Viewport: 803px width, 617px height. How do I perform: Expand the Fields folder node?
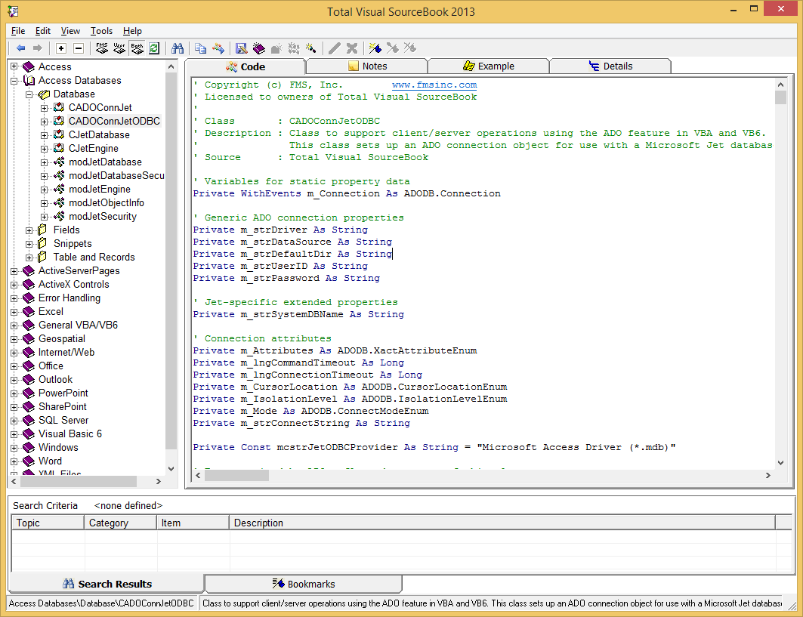pyautogui.click(x=29, y=230)
